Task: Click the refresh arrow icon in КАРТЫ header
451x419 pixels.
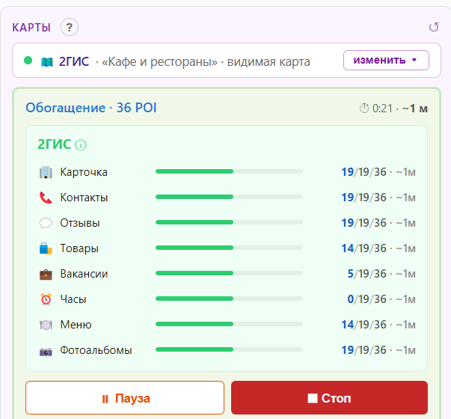Action: coord(434,27)
